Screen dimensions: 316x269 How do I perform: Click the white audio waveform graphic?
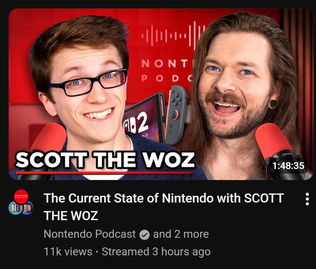pos(173,36)
